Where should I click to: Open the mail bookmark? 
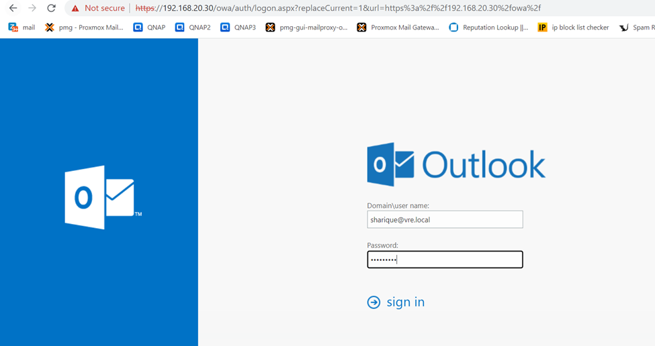tap(21, 27)
